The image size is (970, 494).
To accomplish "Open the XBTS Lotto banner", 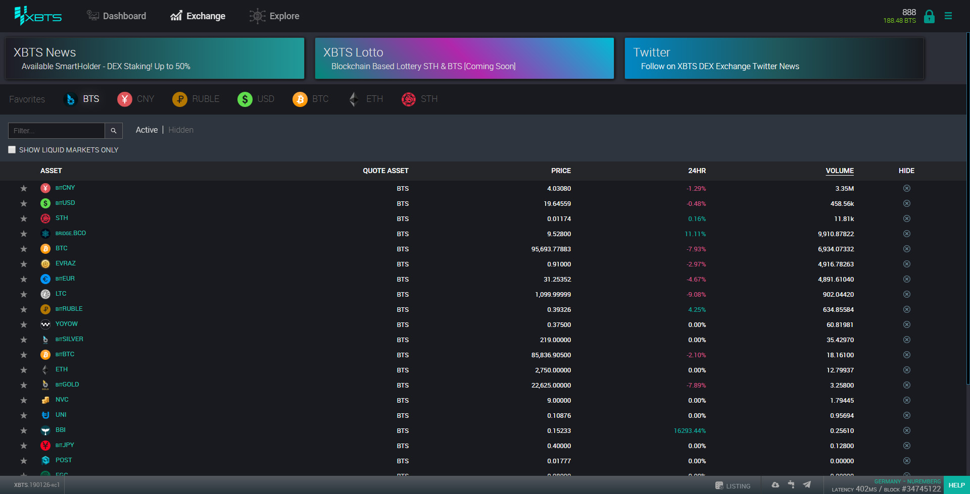I will (x=464, y=59).
